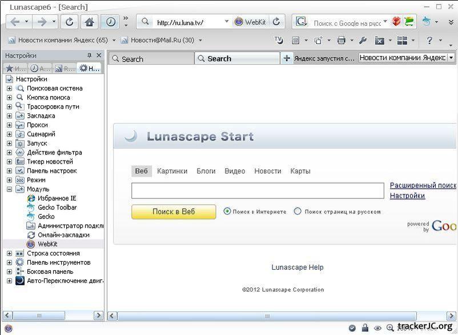Select 'Поиск в Интернете' radio button
Screen dimensions: 458x335
tap(227, 212)
